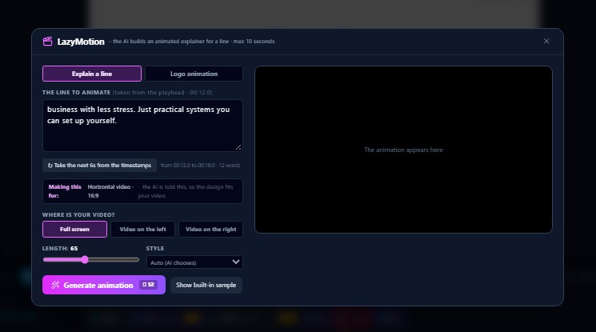Select the Full screen video position

coord(74,230)
